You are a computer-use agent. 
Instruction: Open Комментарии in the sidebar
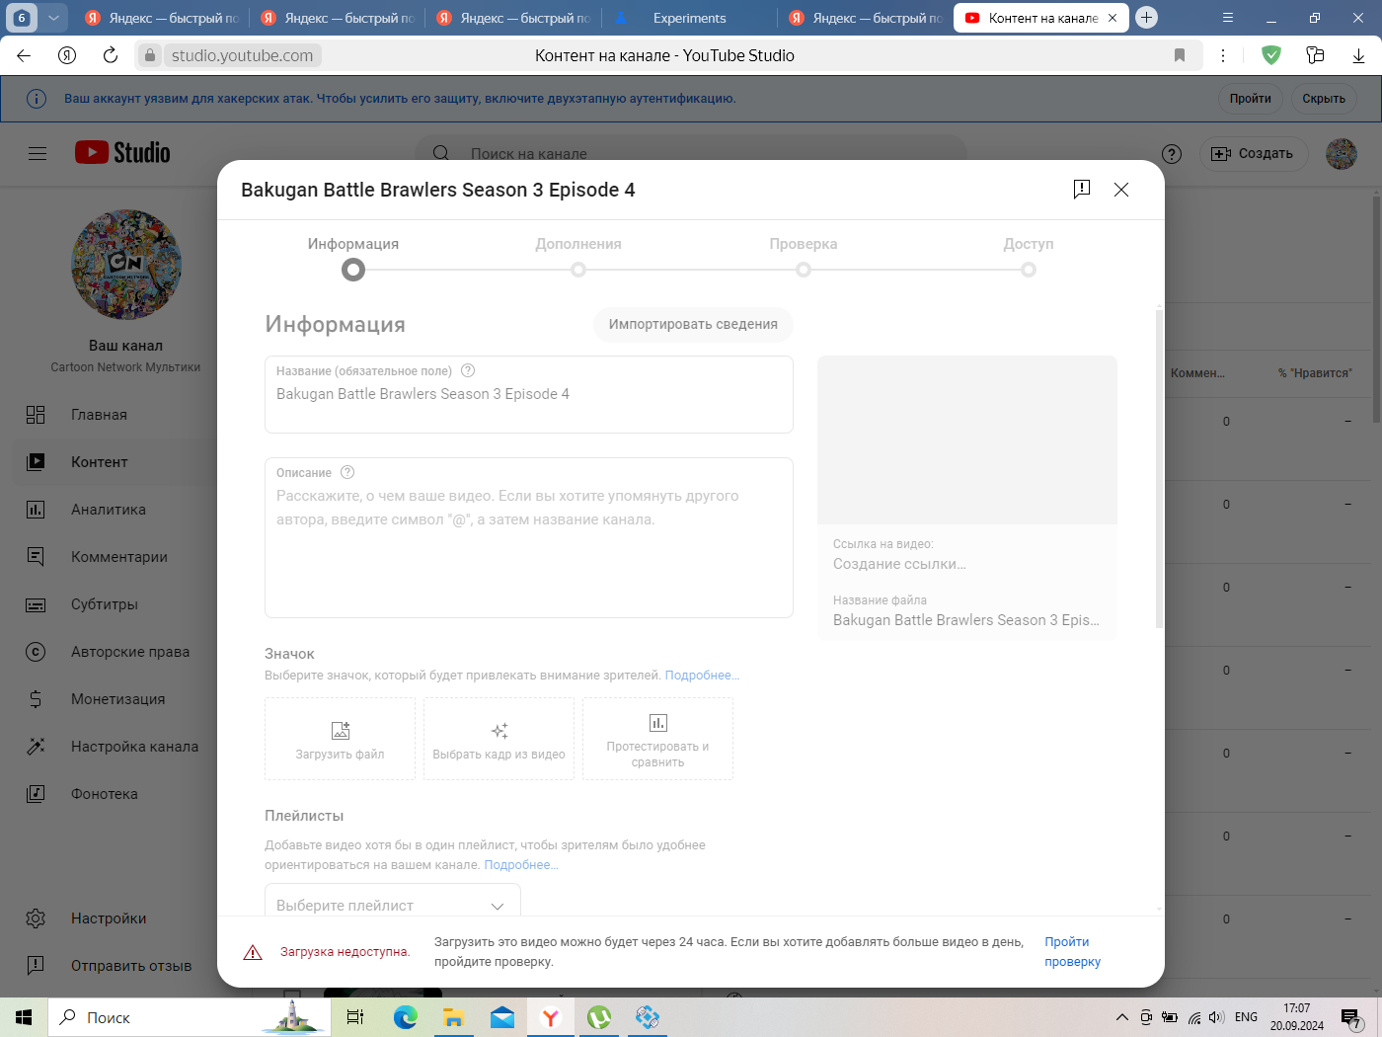114,557
